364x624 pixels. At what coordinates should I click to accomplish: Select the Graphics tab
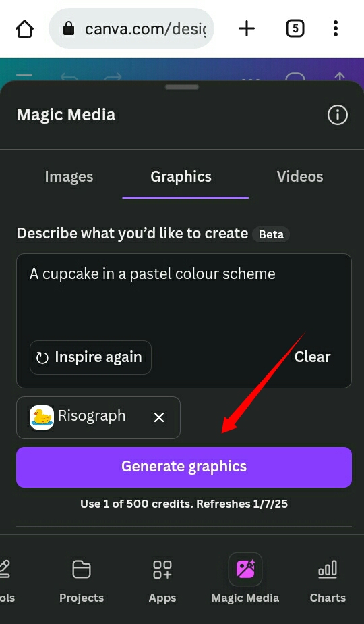click(181, 177)
